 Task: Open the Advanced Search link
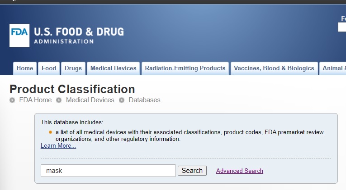[x=240, y=171]
